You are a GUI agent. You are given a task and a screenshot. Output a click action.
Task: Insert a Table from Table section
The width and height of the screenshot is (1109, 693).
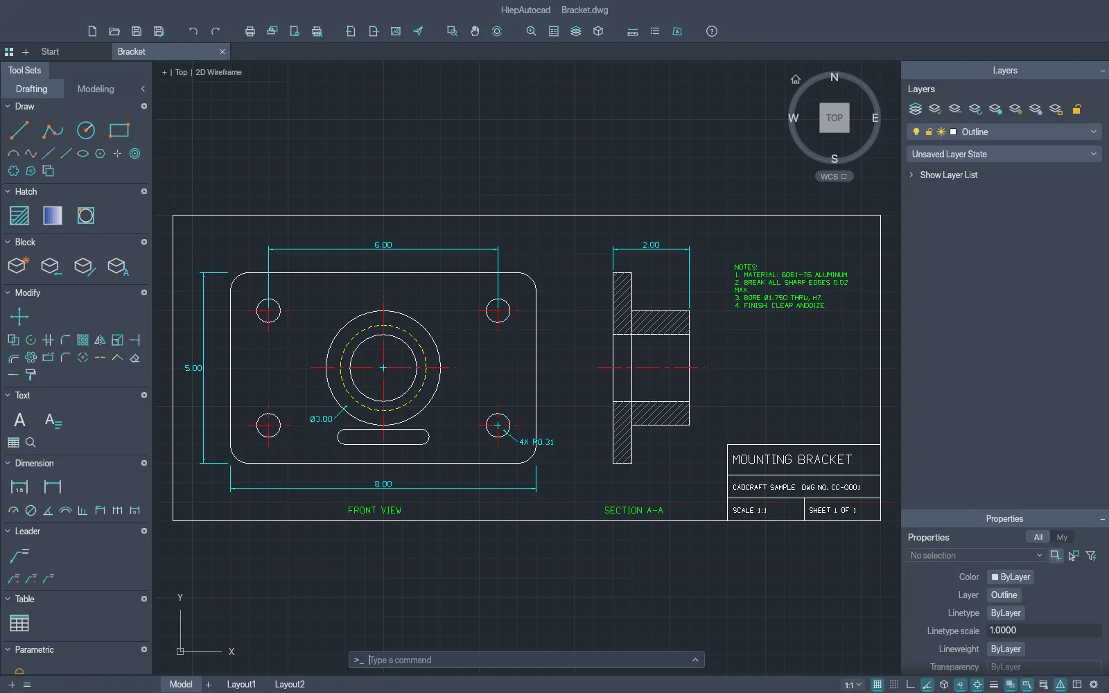point(19,623)
